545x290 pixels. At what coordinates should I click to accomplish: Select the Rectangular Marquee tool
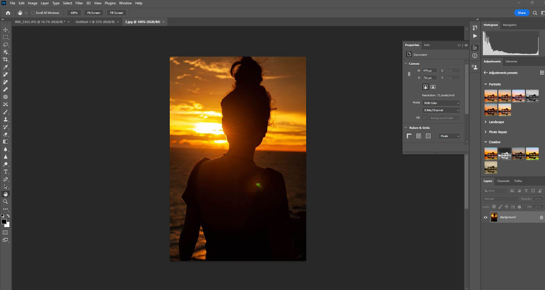click(5, 37)
